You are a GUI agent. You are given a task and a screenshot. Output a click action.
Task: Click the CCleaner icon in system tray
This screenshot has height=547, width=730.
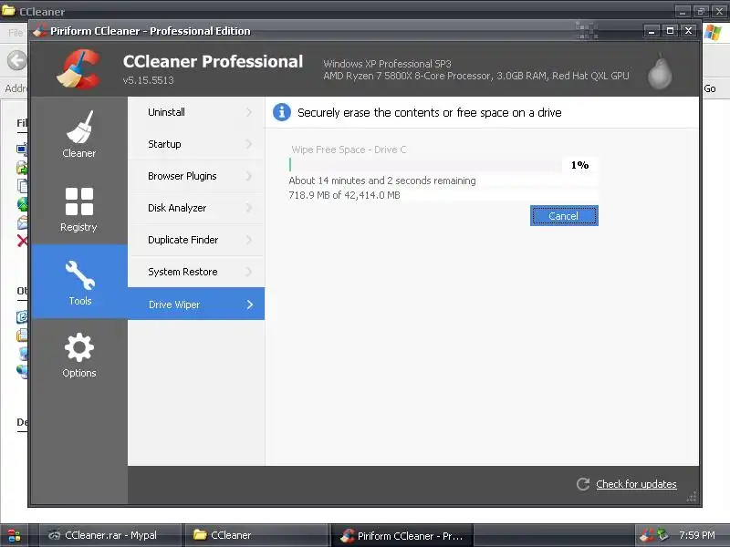tap(646, 535)
